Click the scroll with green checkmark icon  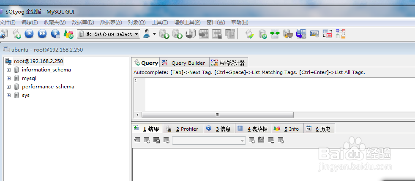pyautogui.click(x=249, y=34)
